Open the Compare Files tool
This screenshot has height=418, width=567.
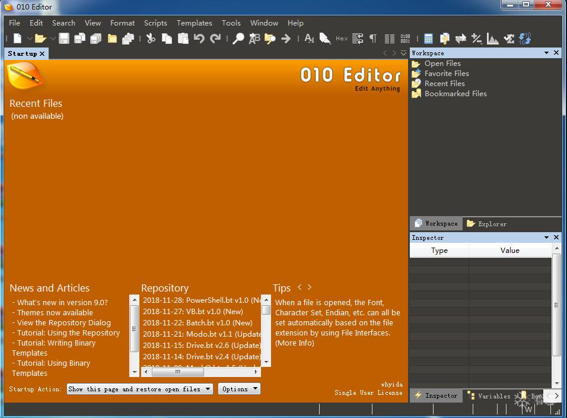point(444,39)
